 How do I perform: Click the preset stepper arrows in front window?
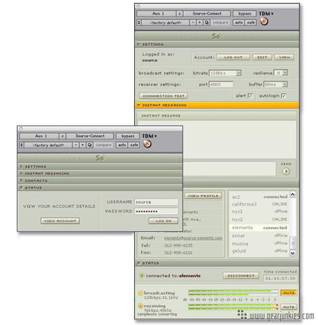click(21, 145)
